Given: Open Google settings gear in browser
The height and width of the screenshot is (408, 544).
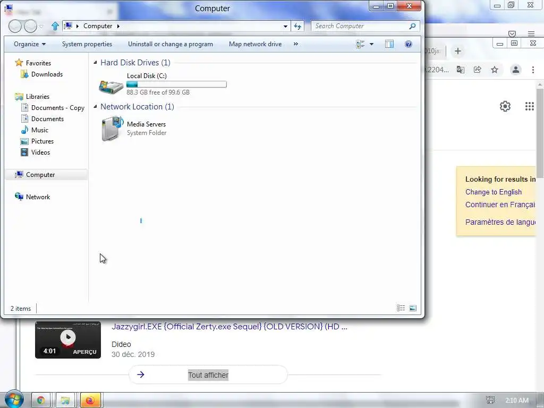Looking at the screenshot, I should tap(505, 106).
